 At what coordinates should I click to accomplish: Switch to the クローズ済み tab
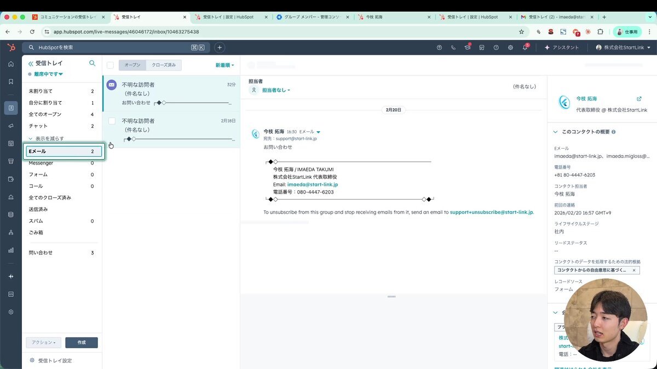coord(164,65)
